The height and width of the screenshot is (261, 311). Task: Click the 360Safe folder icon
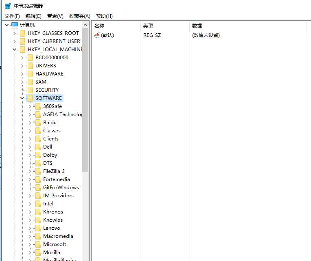point(38,106)
